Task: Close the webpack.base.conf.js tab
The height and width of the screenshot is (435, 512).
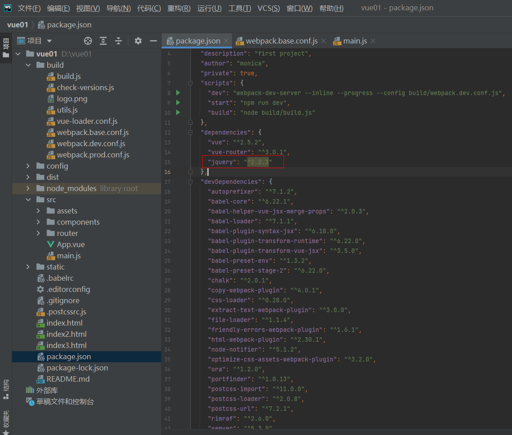Action: point(324,41)
